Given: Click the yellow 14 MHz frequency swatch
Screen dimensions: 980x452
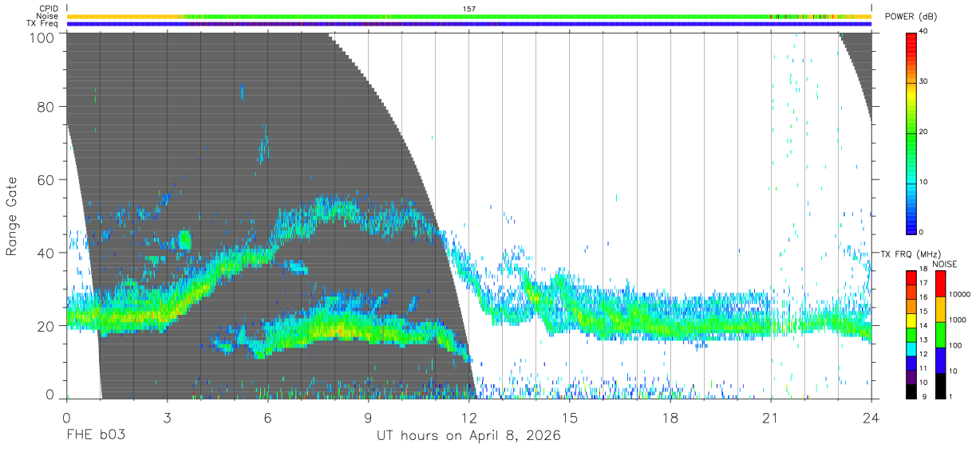Looking at the screenshot, I should point(911,319).
